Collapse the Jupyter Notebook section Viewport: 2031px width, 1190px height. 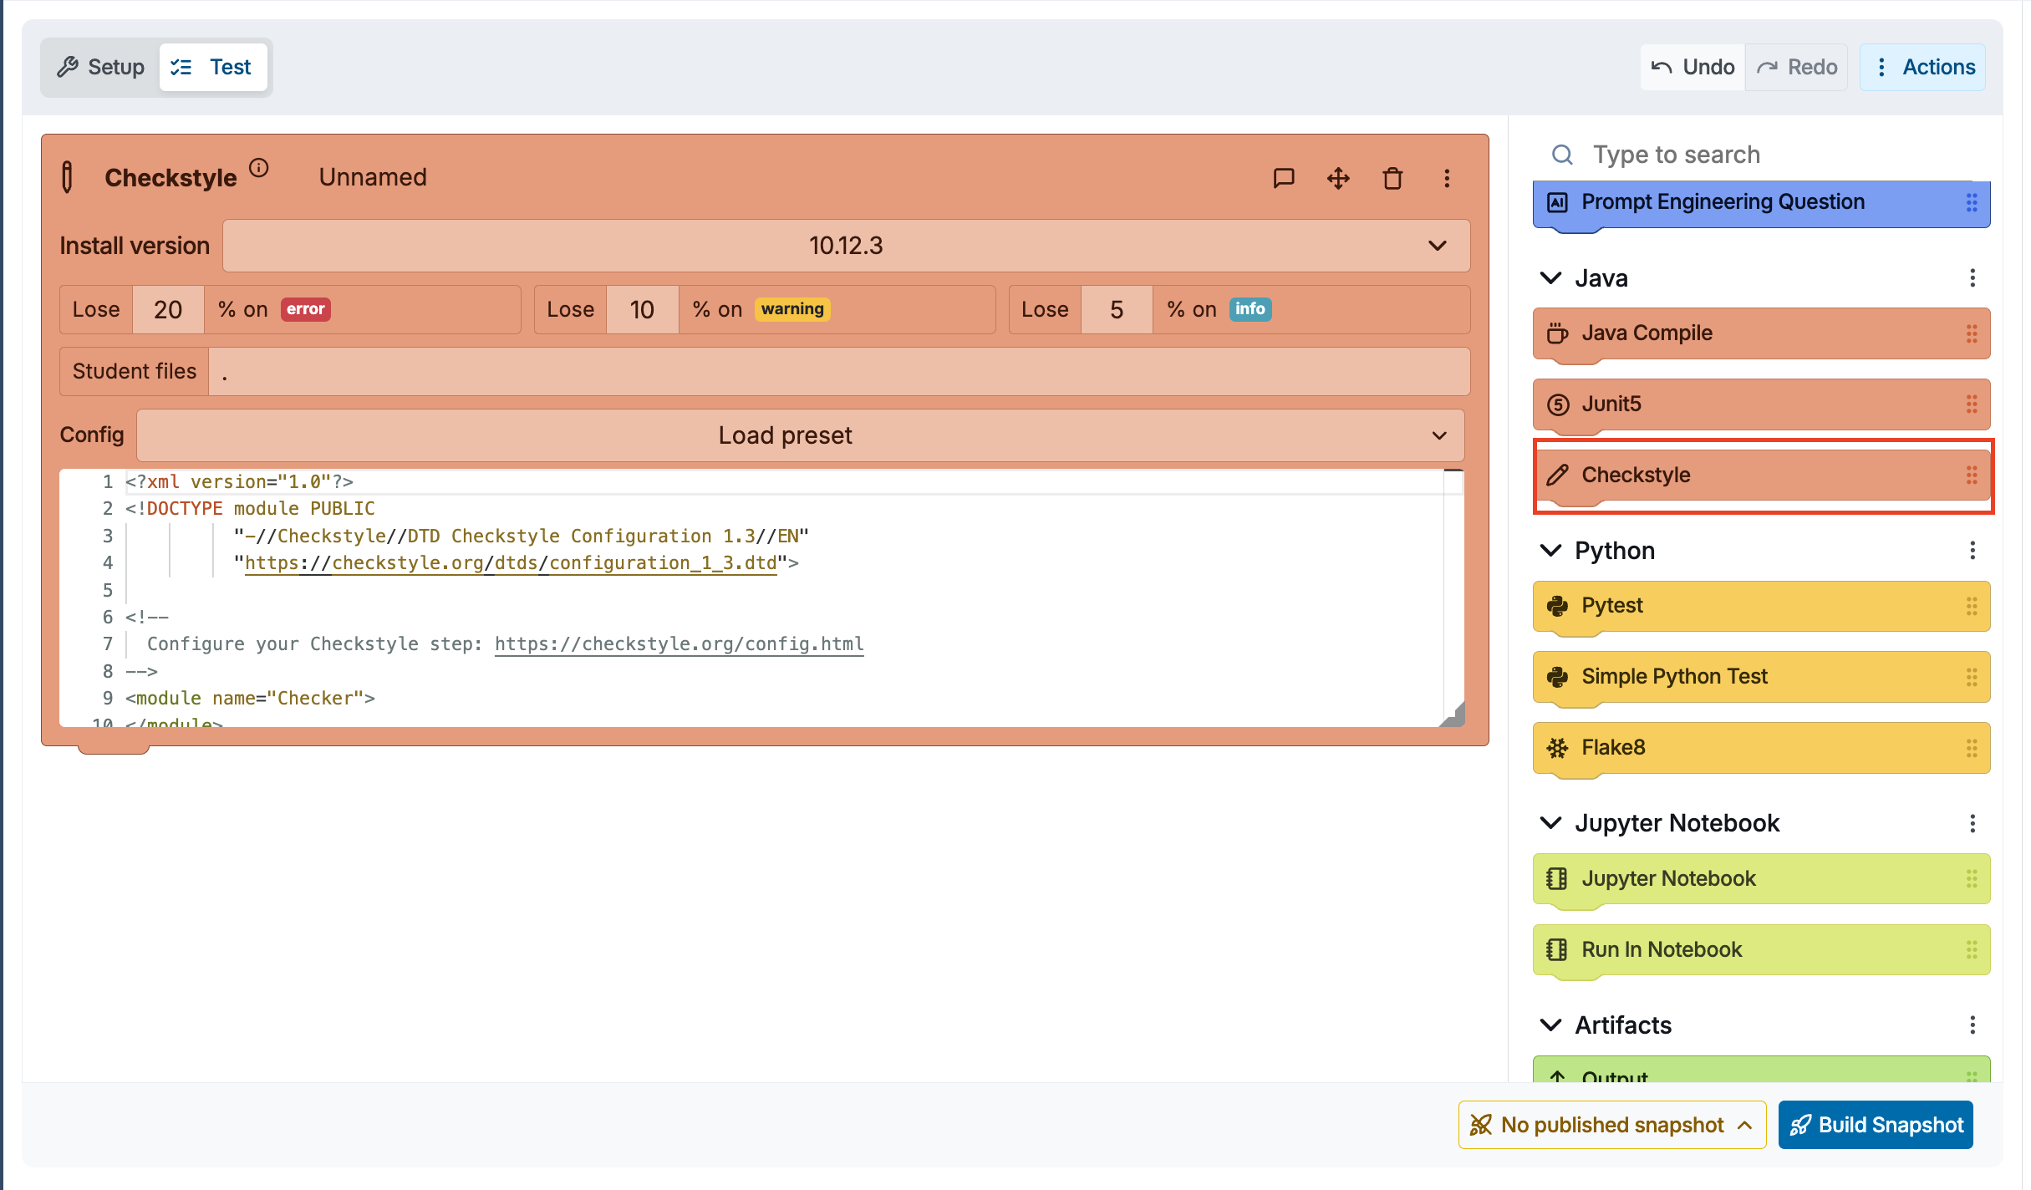point(1550,823)
